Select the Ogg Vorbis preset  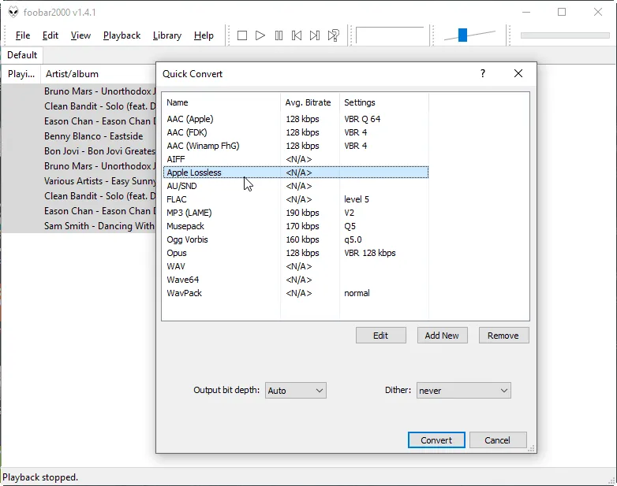tap(296, 239)
